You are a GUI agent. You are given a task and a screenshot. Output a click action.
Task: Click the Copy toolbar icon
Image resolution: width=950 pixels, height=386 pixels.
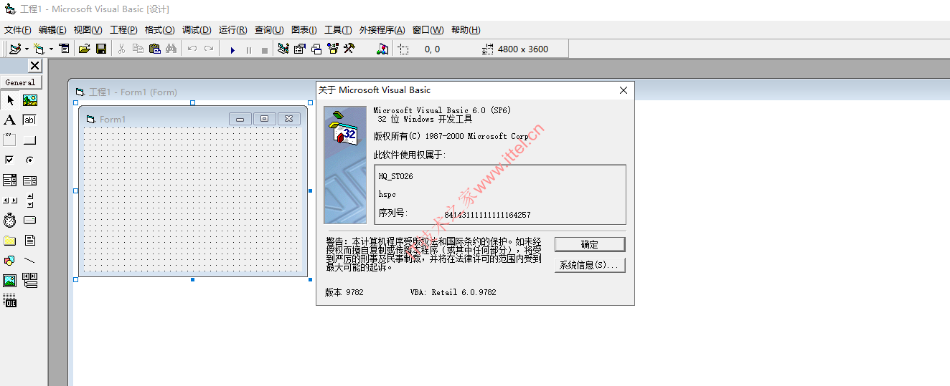click(138, 49)
